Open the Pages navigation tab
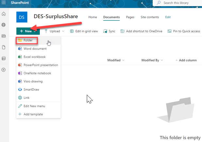Viewport: 202px width, 142px height. click(x=130, y=17)
